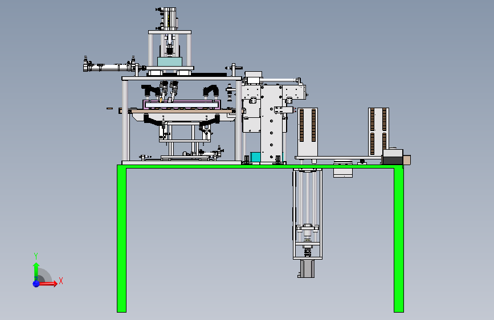Select the vertical pneumatic cylinder at the top of the press
Image resolution: width=494 pixels, height=320 pixels.
coord(169,19)
